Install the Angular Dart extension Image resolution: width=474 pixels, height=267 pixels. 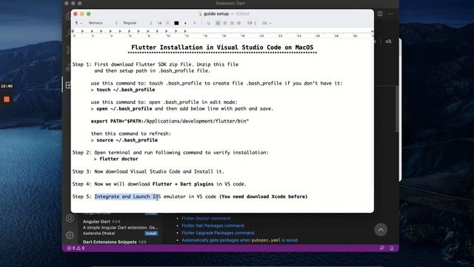tap(151, 234)
